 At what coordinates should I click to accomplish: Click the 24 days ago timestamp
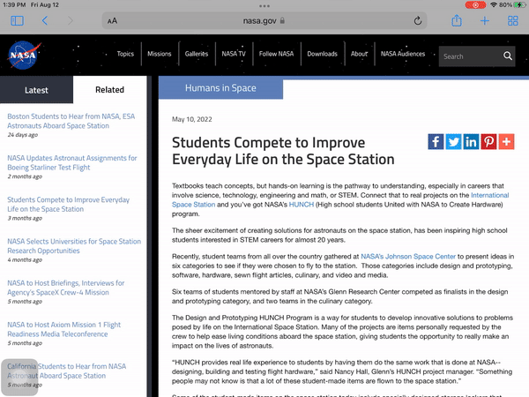[23, 135]
